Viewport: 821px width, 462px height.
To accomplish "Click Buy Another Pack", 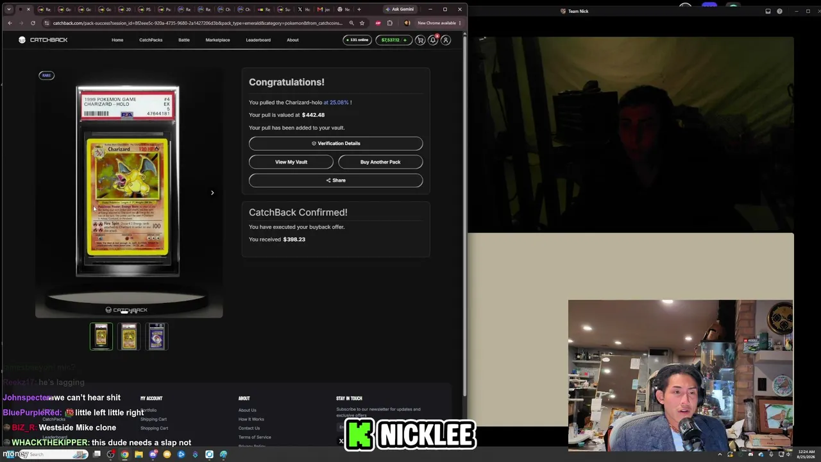I will 380,162.
